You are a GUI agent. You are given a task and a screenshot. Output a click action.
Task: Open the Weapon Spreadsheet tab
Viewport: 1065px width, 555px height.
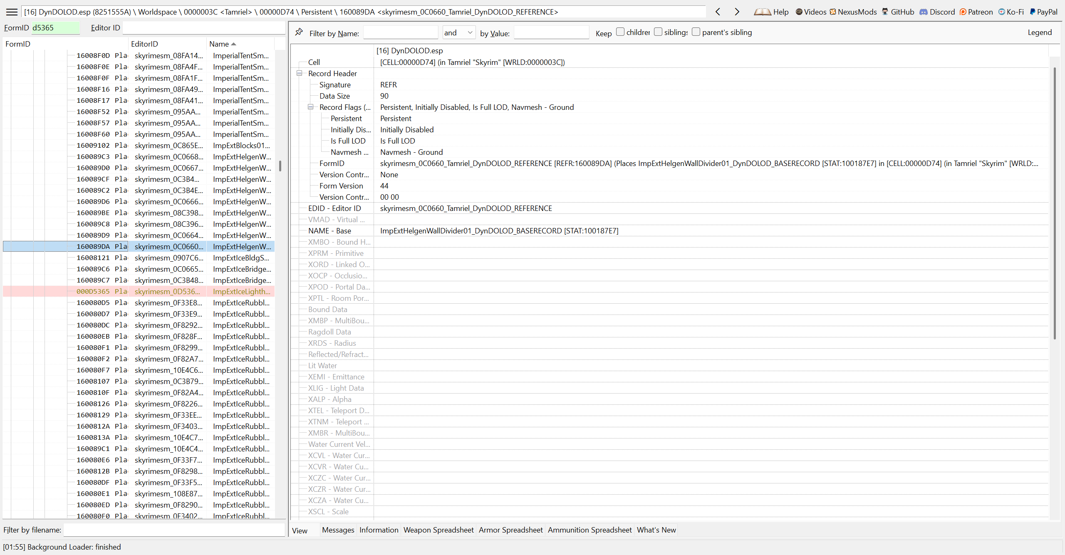438,530
